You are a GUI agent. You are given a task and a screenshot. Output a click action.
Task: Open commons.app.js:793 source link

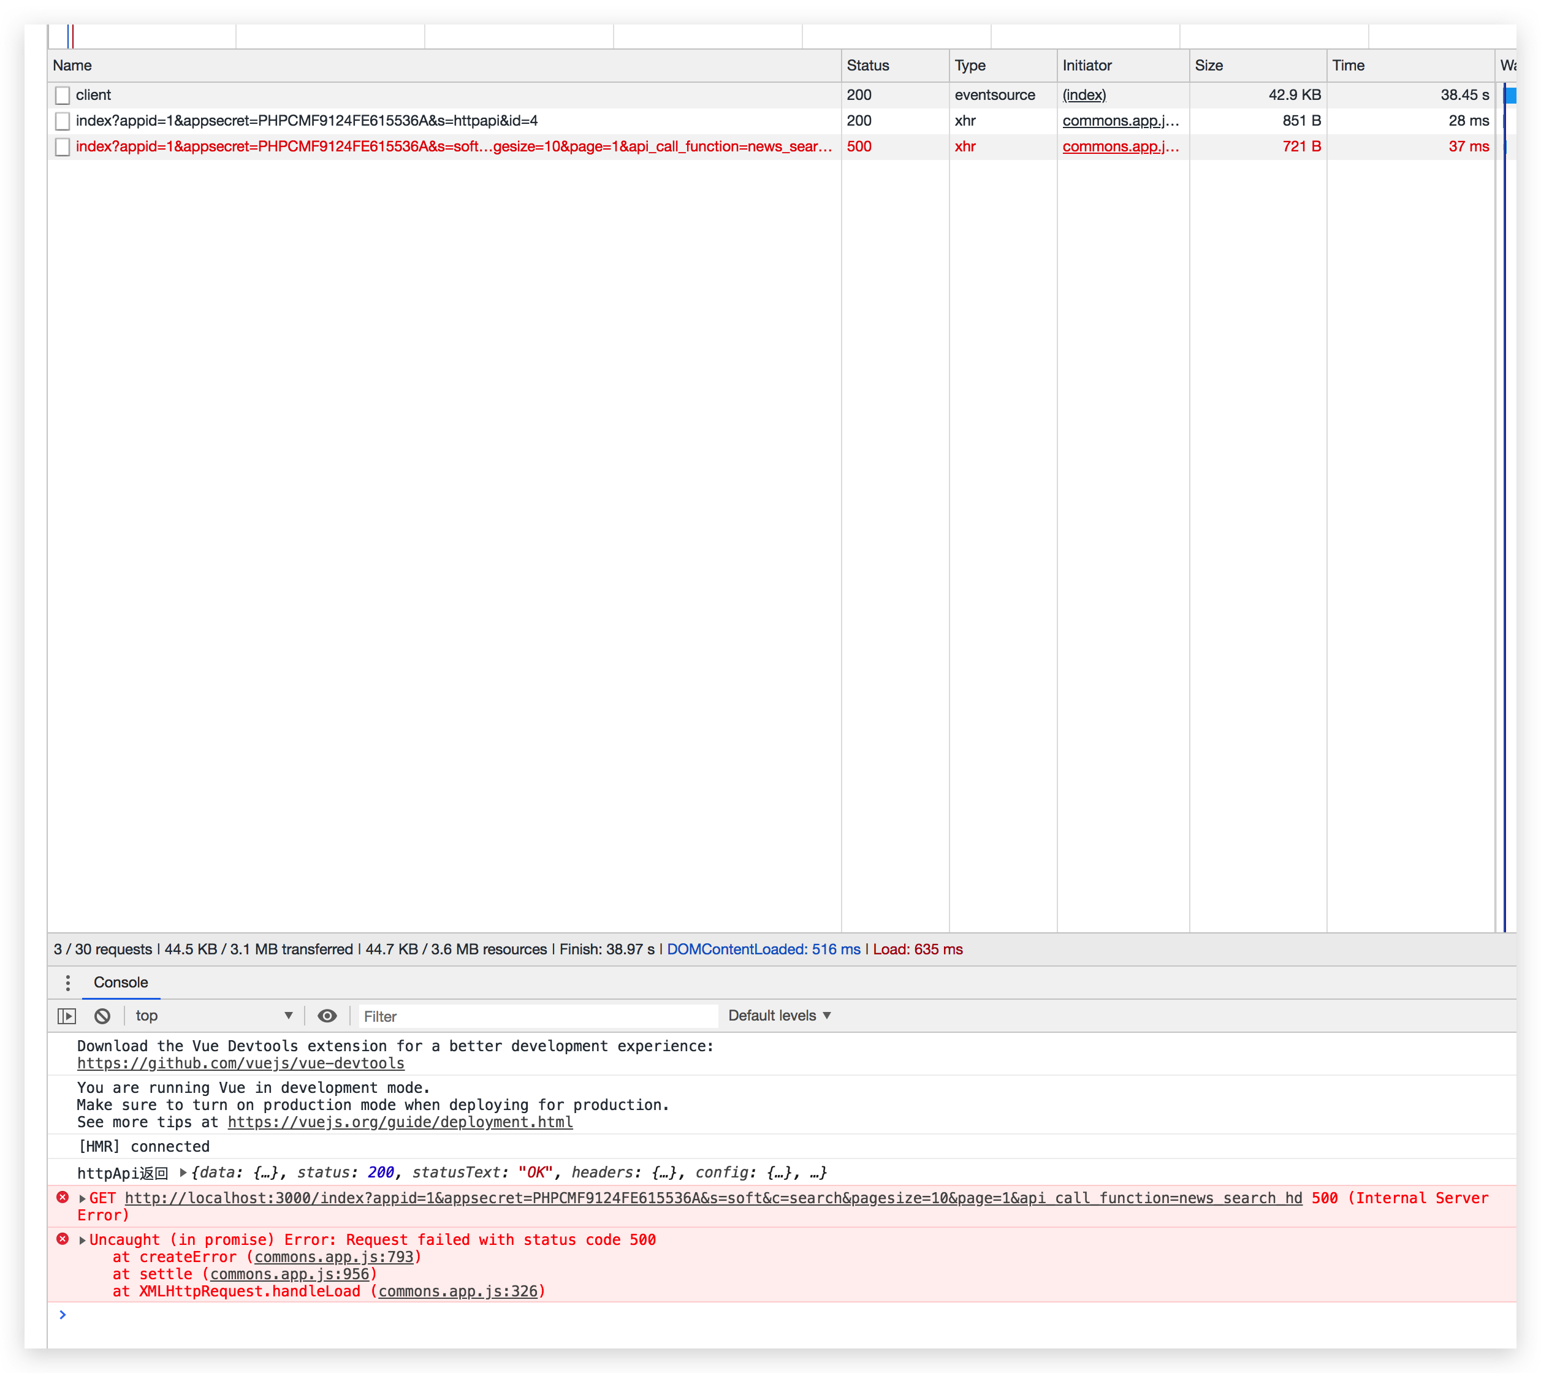coord(334,1258)
